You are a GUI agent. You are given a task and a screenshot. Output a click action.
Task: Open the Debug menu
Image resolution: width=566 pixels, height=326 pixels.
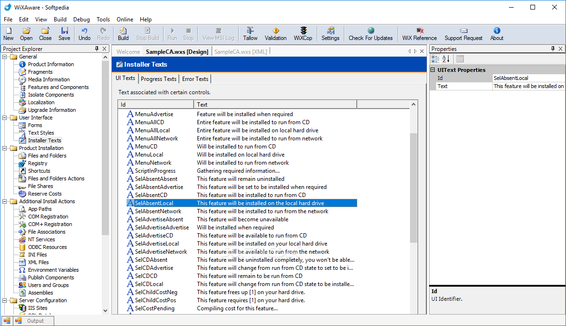point(81,20)
